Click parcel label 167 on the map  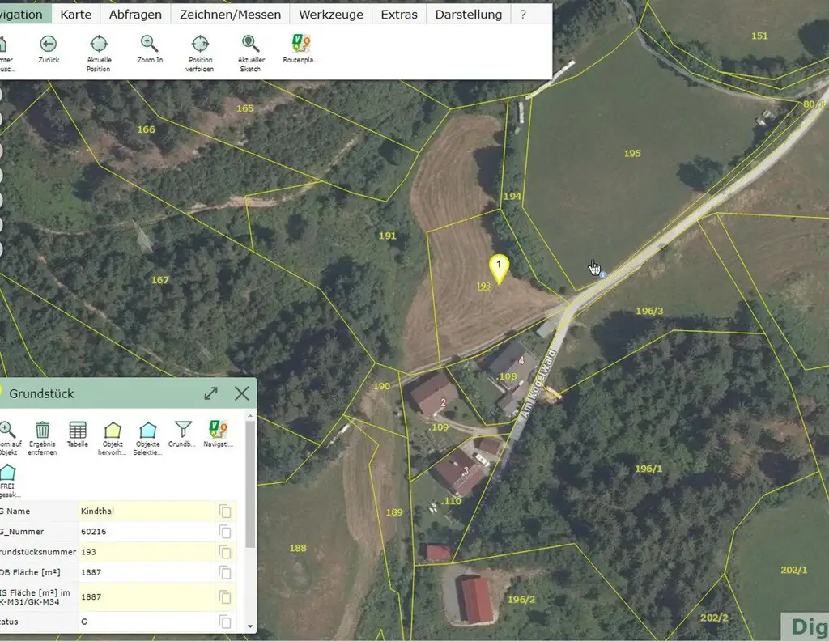pyautogui.click(x=160, y=280)
